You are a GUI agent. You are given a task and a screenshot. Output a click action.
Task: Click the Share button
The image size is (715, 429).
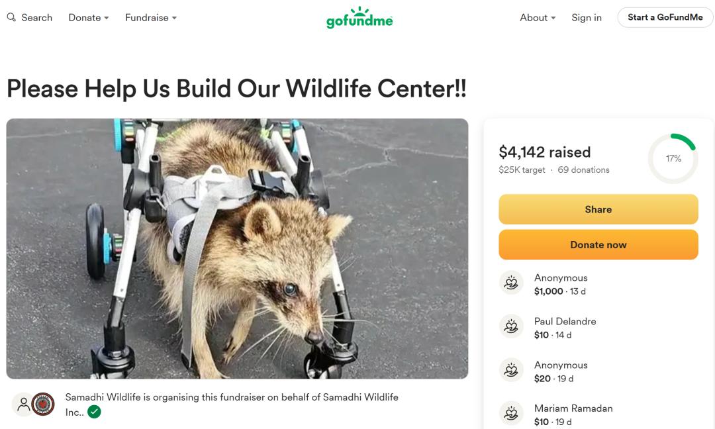[598, 209]
